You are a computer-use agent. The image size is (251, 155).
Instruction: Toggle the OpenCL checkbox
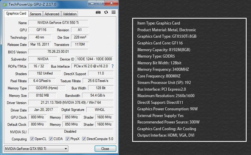pyautogui.click(x=32, y=139)
